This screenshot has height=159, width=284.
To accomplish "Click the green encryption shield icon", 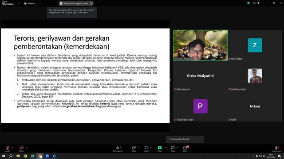I will (248, 3).
